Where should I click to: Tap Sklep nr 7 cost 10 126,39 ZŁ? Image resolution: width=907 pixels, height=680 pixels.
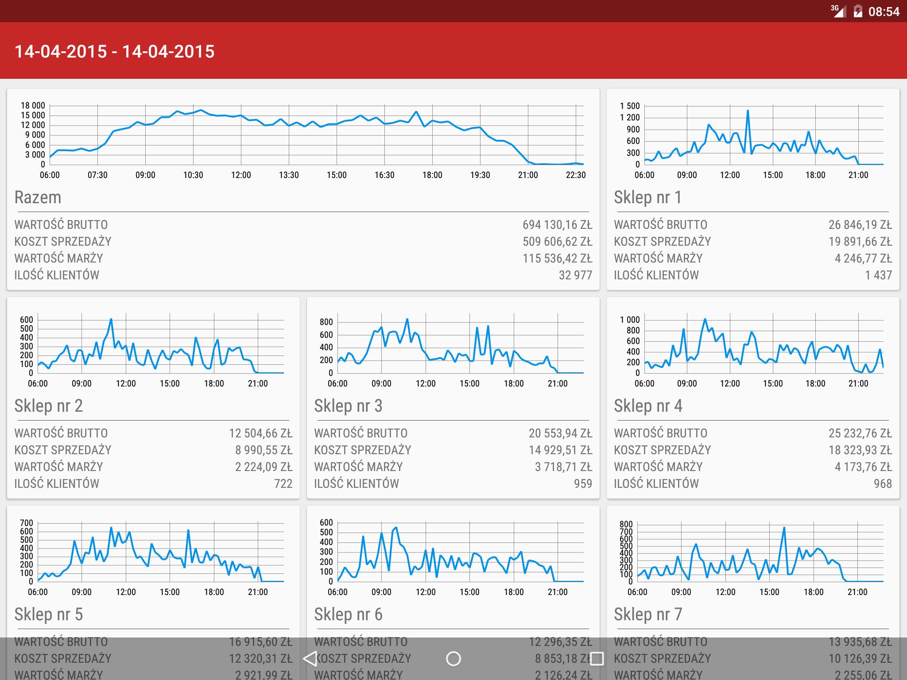[x=860, y=658]
